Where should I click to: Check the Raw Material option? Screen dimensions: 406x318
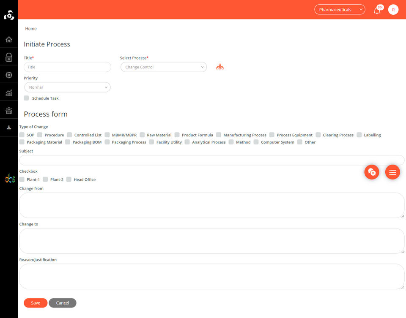[x=142, y=135]
